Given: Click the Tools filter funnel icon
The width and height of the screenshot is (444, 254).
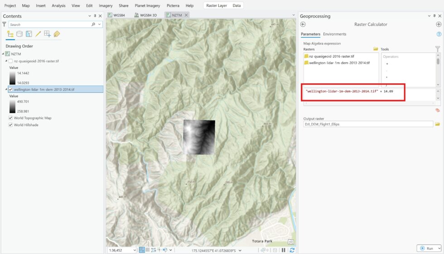Looking at the screenshot, I should tap(438, 49).
